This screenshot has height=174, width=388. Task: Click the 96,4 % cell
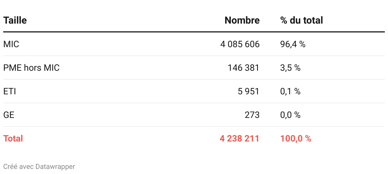pos(293,44)
